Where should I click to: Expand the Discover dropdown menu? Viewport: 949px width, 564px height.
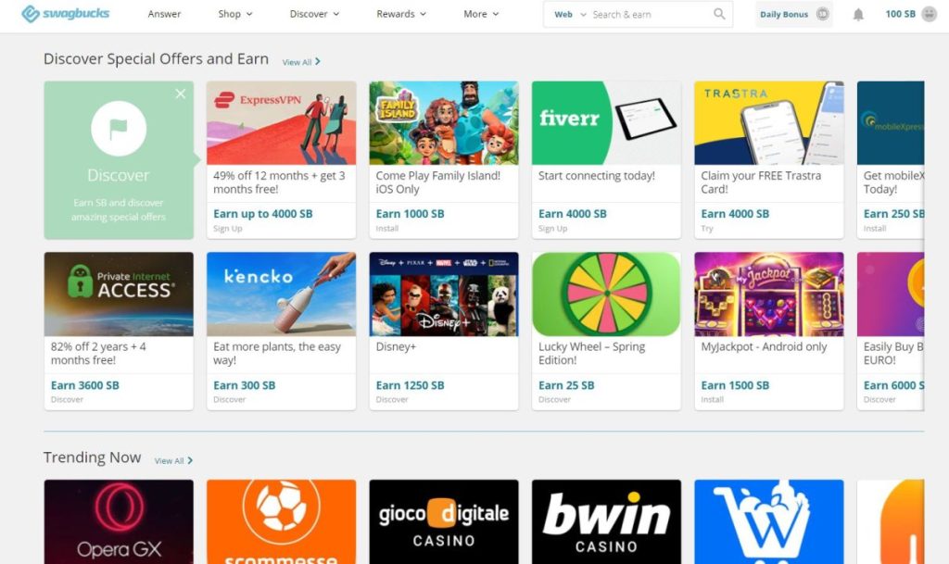click(315, 14)
